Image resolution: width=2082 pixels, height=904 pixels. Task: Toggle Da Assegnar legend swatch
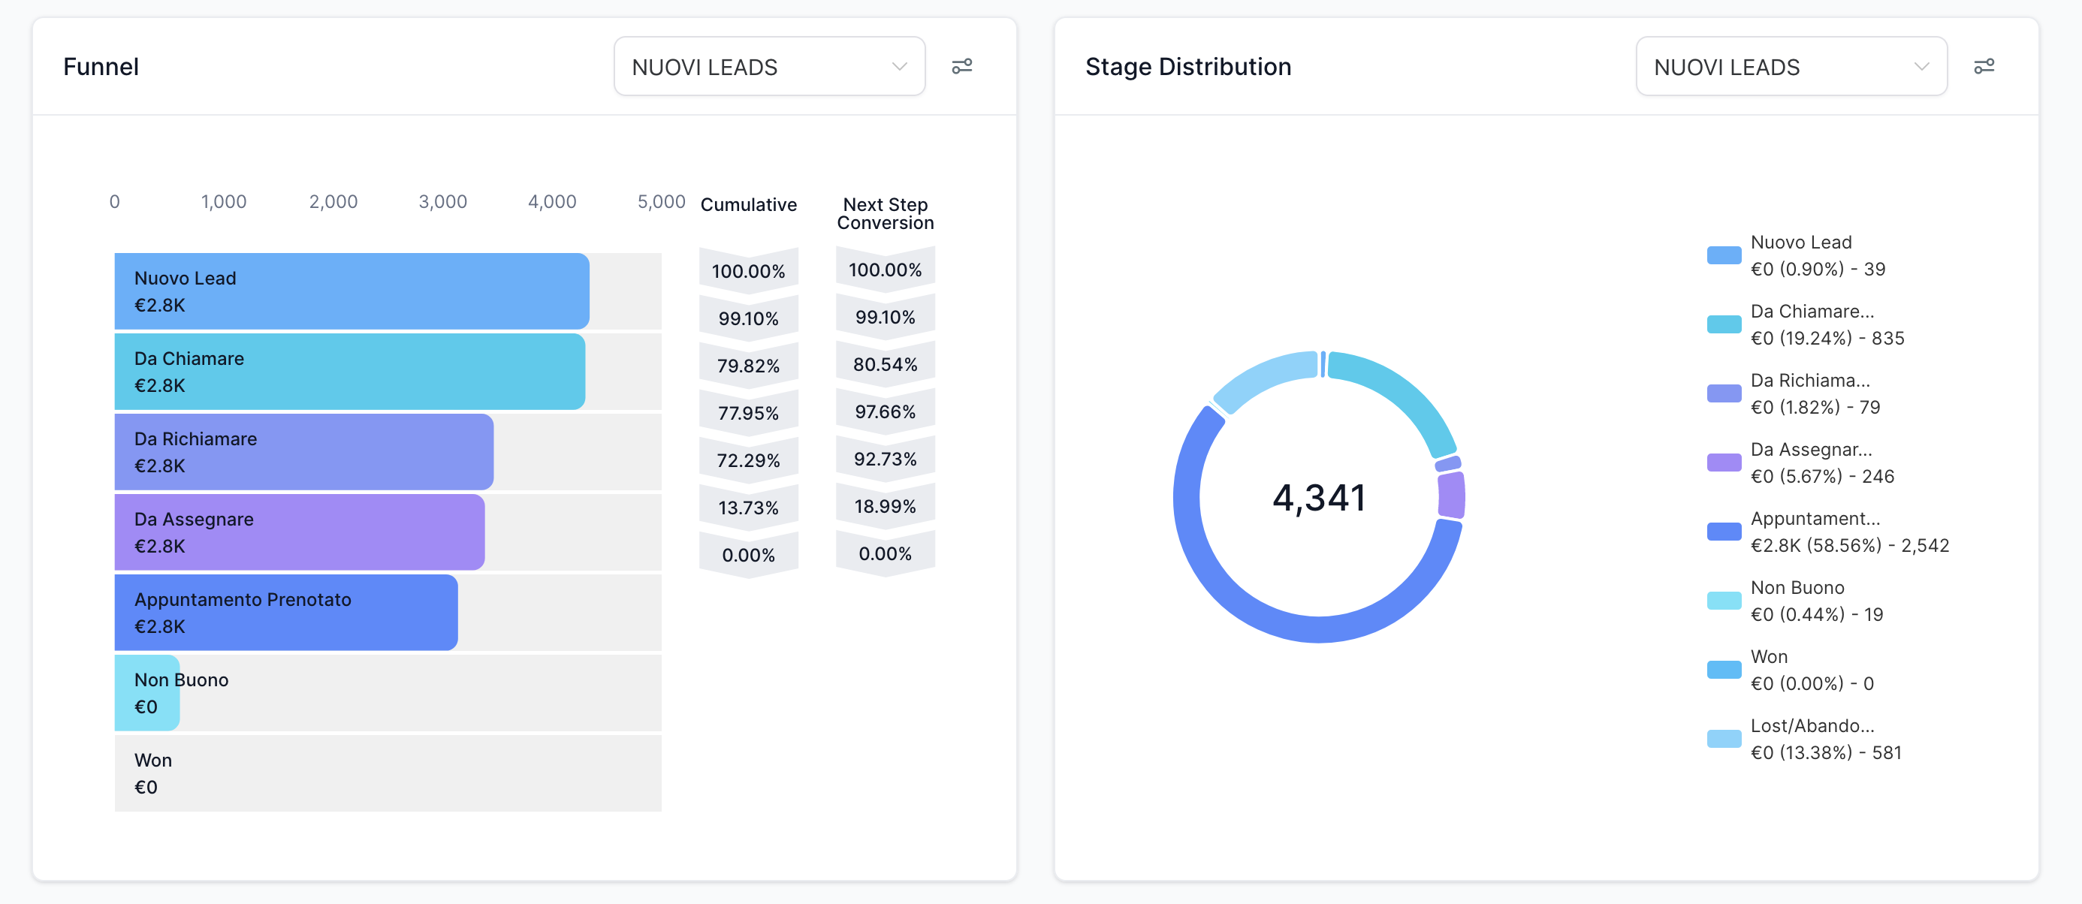pos(1723,463)
